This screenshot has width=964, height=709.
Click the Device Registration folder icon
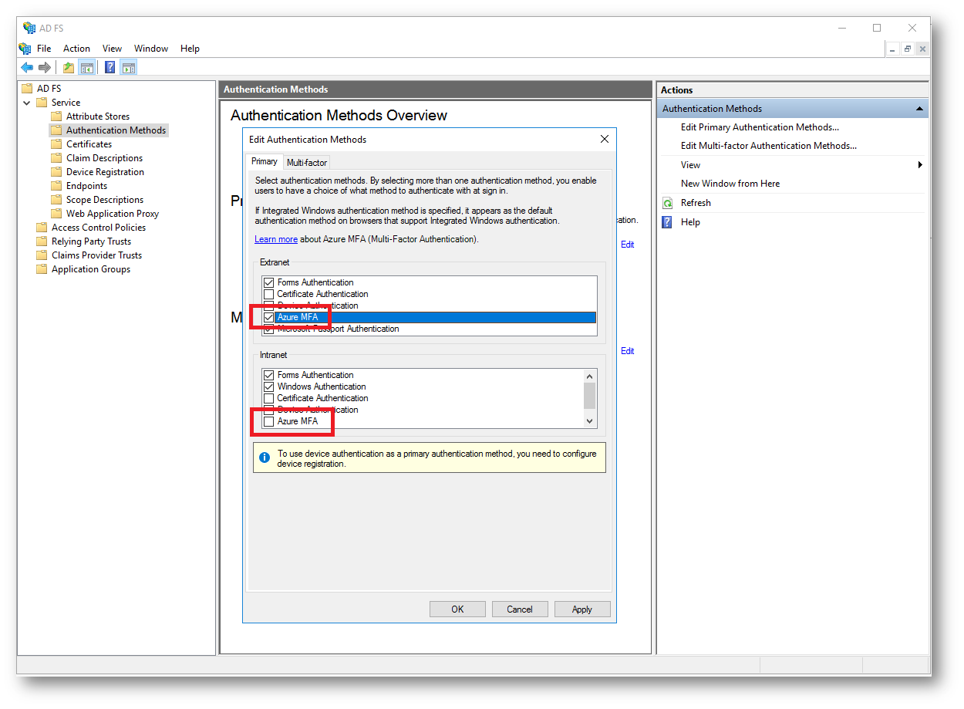point(56,172)
